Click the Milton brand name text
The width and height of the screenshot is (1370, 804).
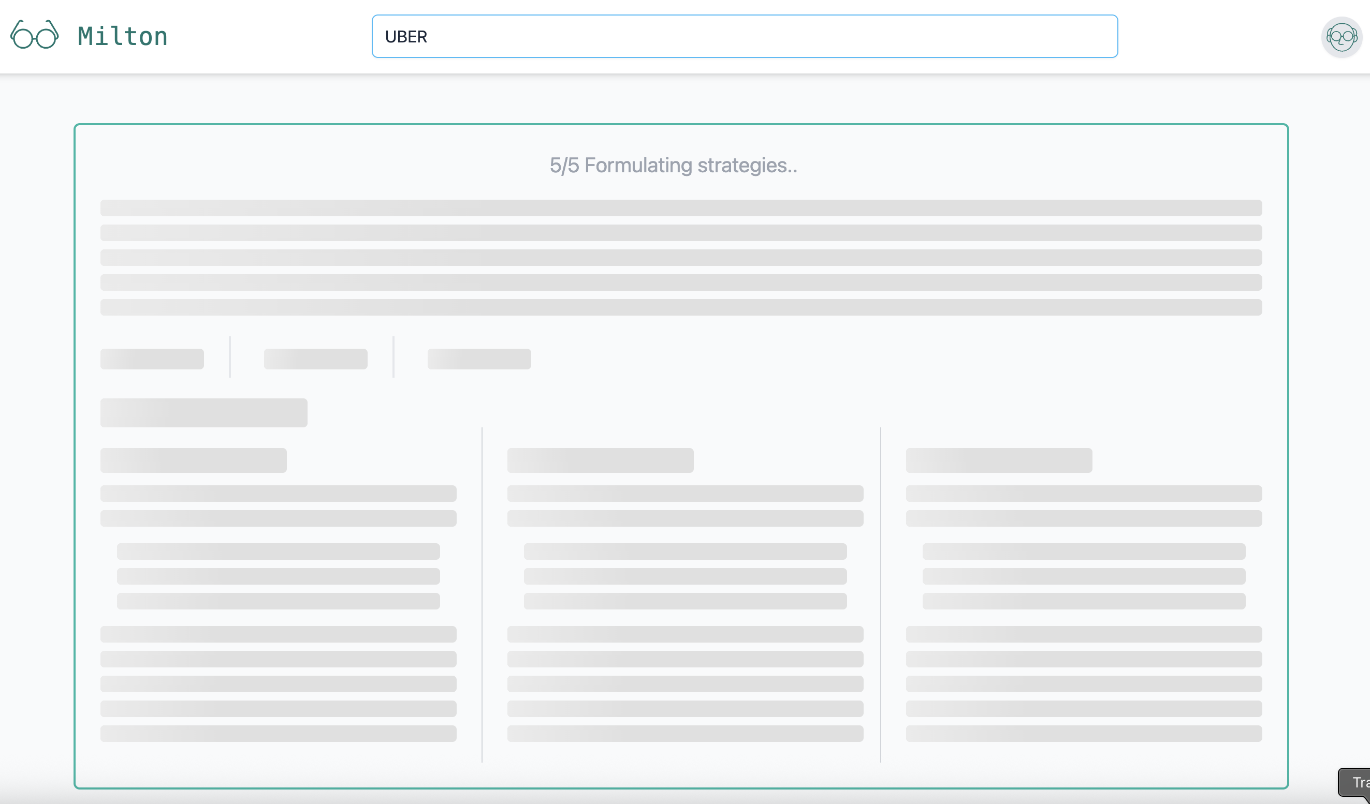[x=122, y=36]
